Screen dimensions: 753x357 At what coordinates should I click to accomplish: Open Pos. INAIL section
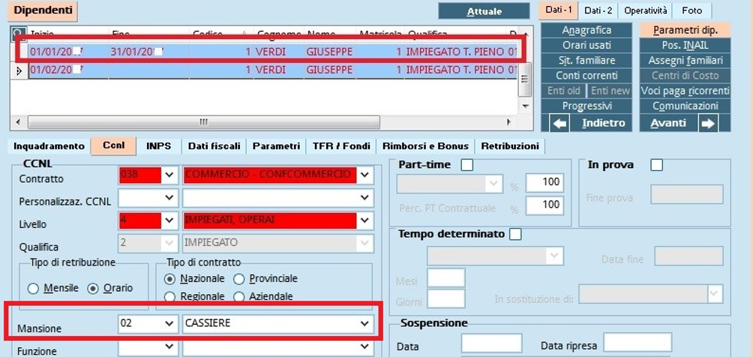(685, 45)
